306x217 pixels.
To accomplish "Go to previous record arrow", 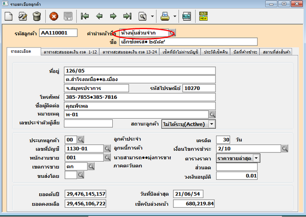I will (99, 16).
